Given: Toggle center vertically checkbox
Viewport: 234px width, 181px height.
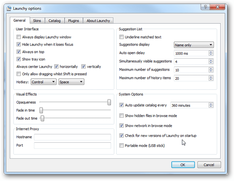Looking at the screenshot, I should [x=83, y=66].
